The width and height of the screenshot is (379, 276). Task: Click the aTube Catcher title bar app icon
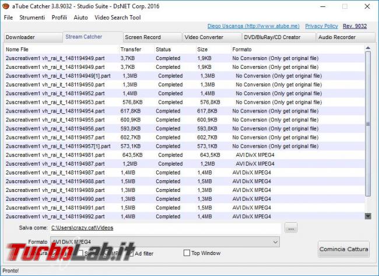[x=6, y=6]
